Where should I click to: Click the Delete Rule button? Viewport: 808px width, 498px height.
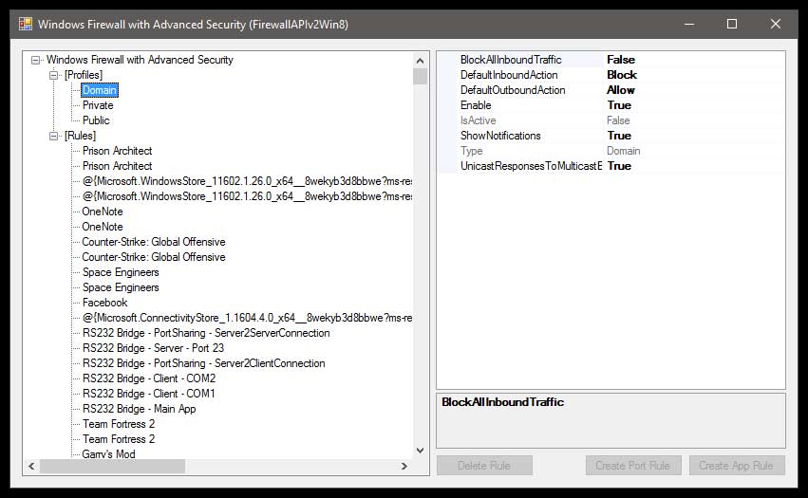coord(484,466)
